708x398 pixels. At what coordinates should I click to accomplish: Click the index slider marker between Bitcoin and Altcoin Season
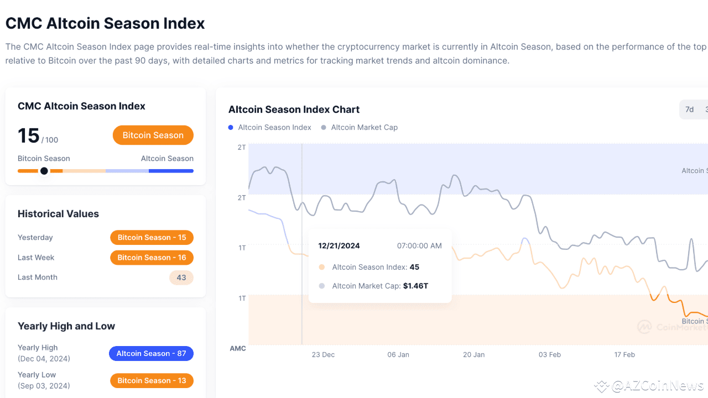(44, 171)
